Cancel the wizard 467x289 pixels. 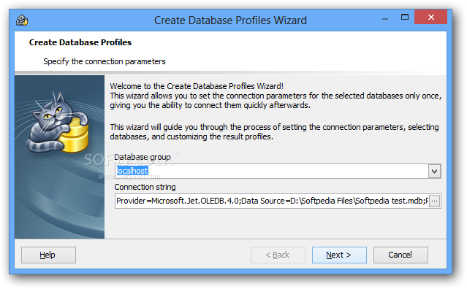tap(400, 255)
